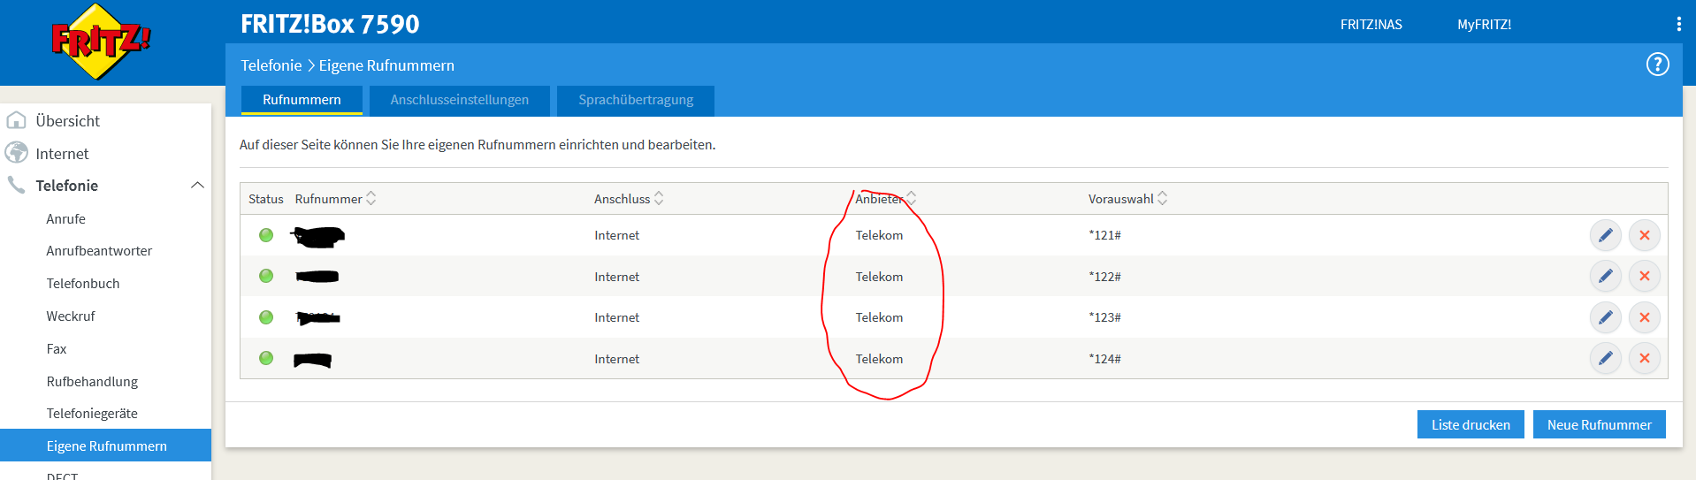Viewport: 1696px width, 480px height.
Task: Open Anrufbeantworter submenu item
Action: point(99,251)
